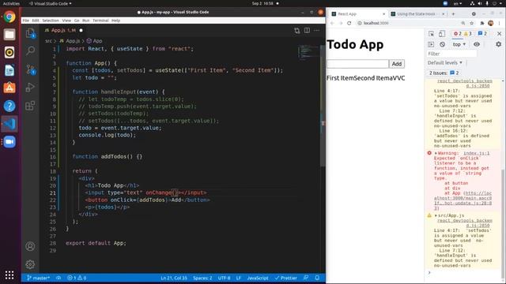Switch to the App.js editor tab
506x284 pixels.
[x=63, y=30]
